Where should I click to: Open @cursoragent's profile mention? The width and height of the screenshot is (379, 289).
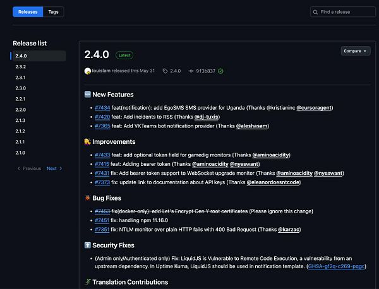point(314,108)
